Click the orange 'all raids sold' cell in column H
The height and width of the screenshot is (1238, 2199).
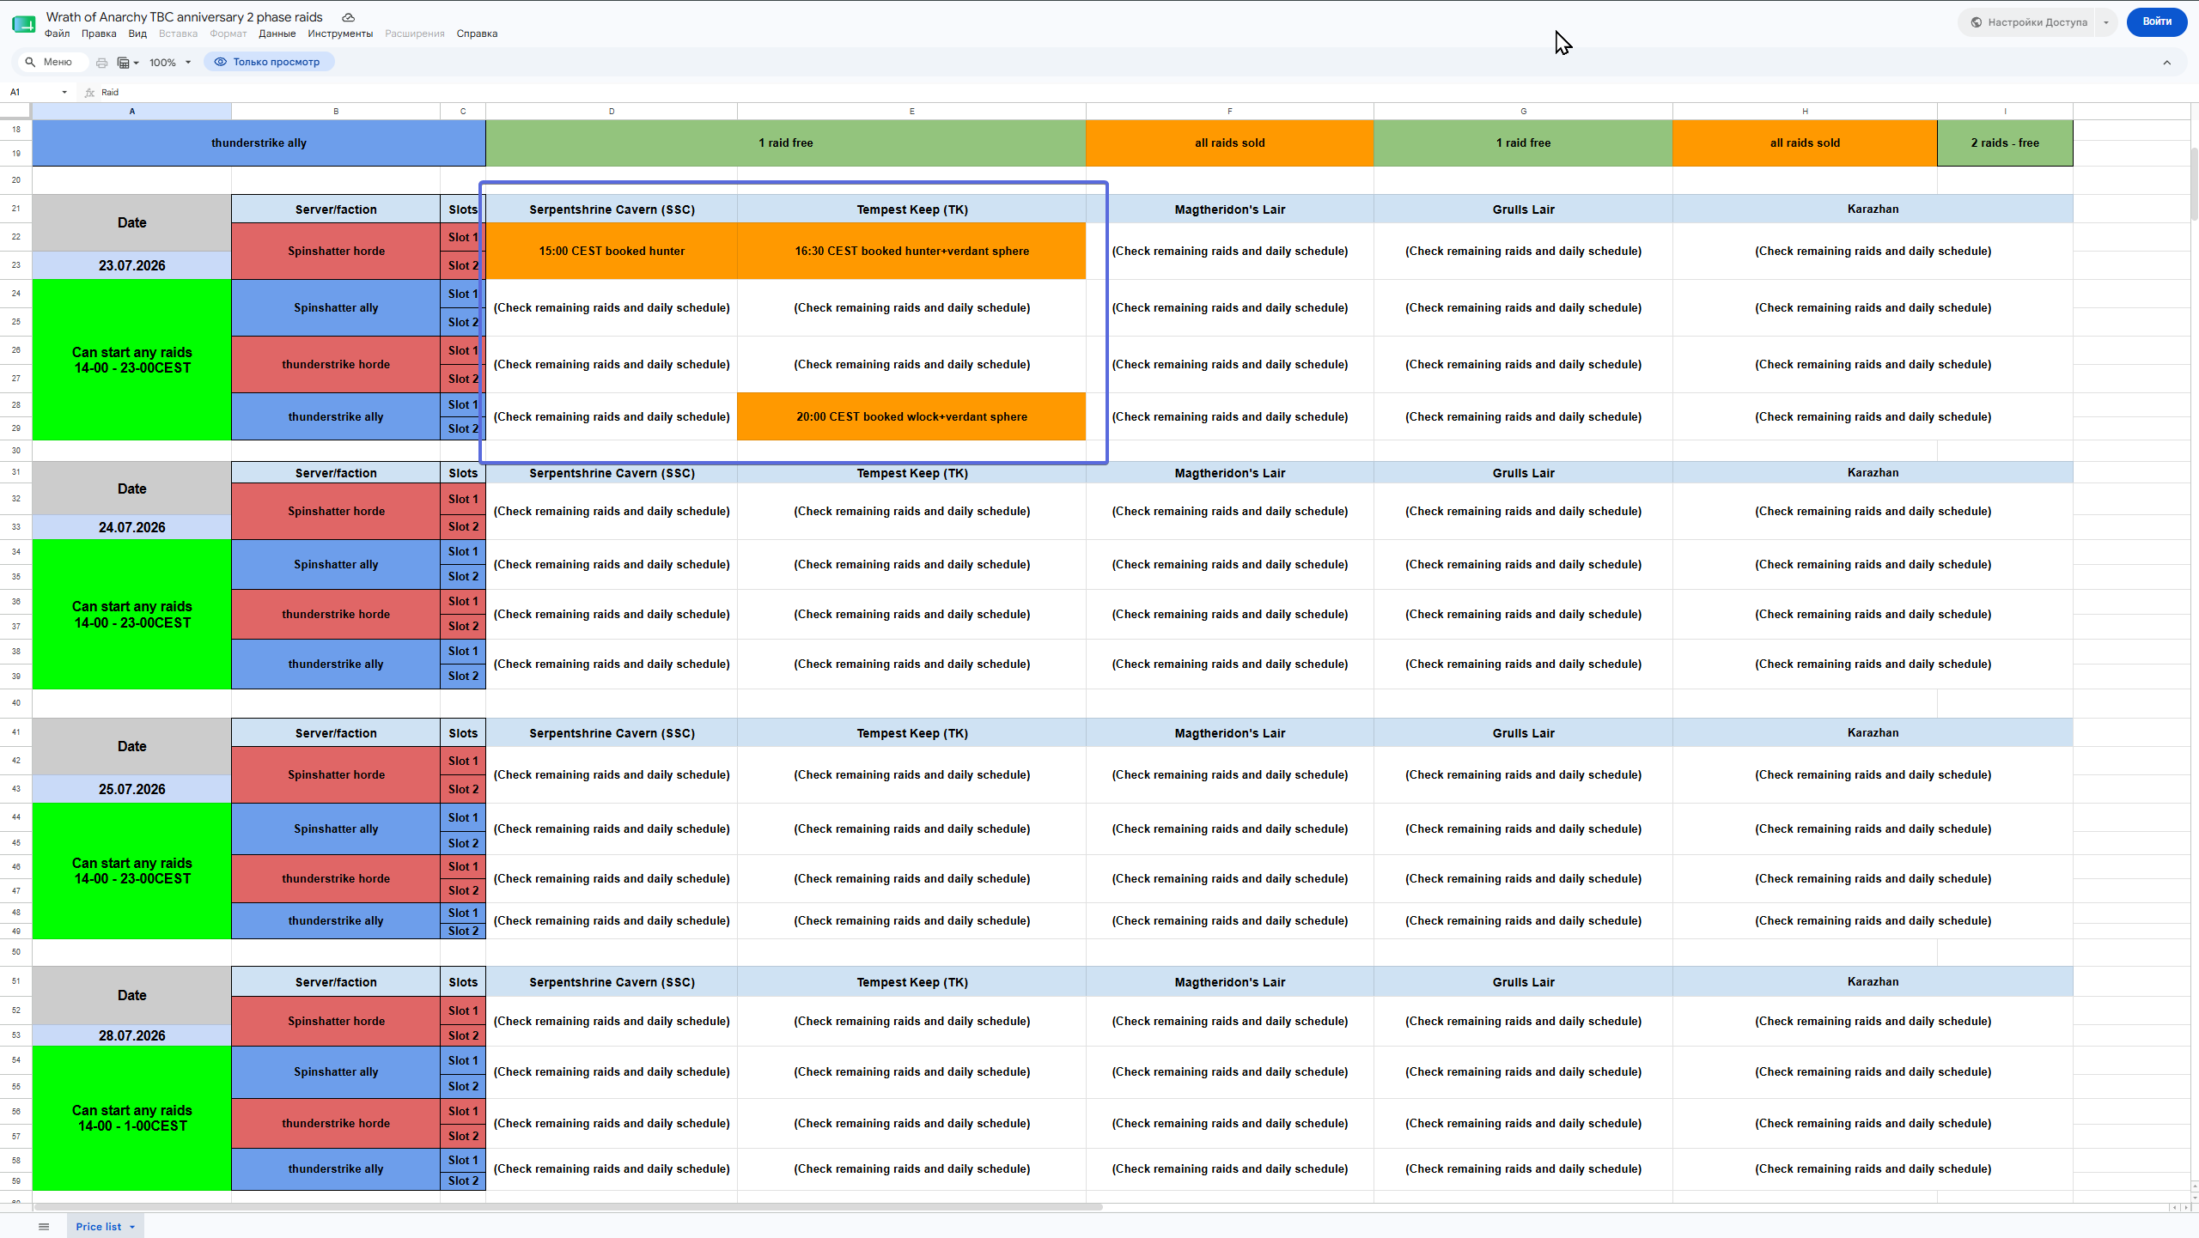[x=1805, y=143]
